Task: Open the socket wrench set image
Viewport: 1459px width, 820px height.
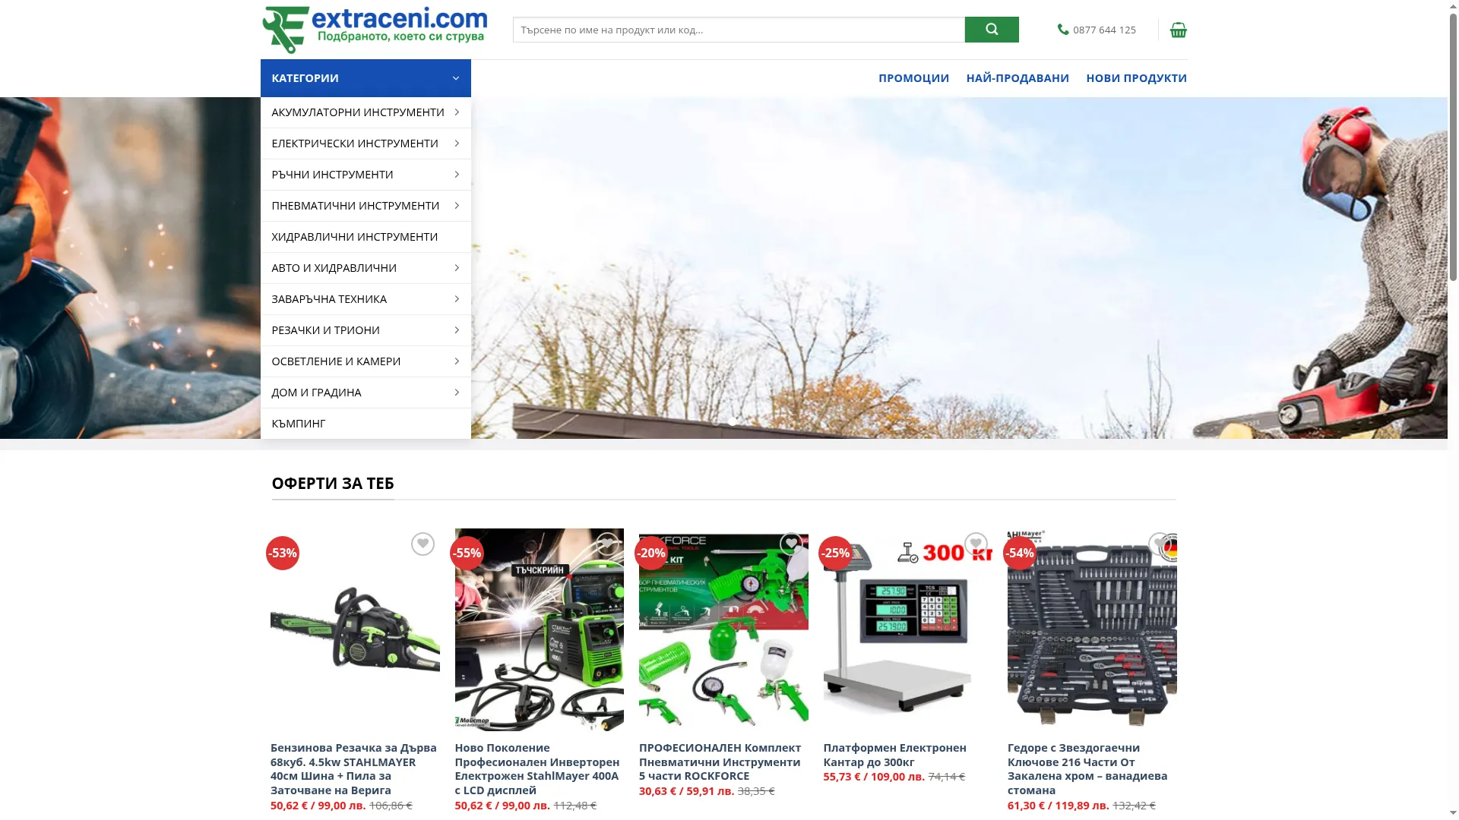Action: coord(1092,629)
